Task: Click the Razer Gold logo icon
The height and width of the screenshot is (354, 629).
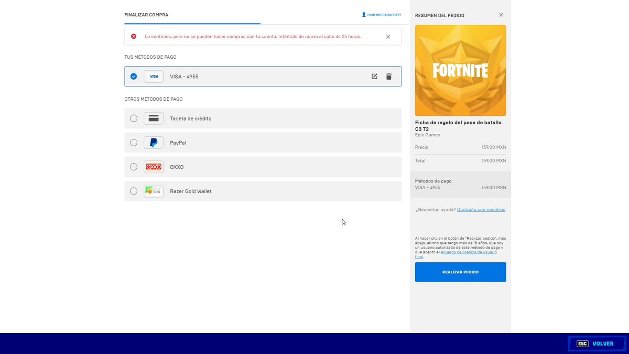Action: coord(154,191)
